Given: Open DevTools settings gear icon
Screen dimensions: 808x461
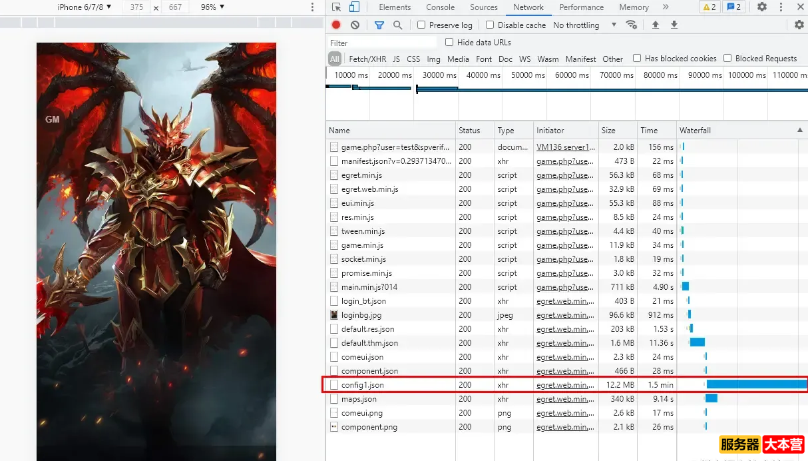Looking at the screenshot, I should 762,7.
